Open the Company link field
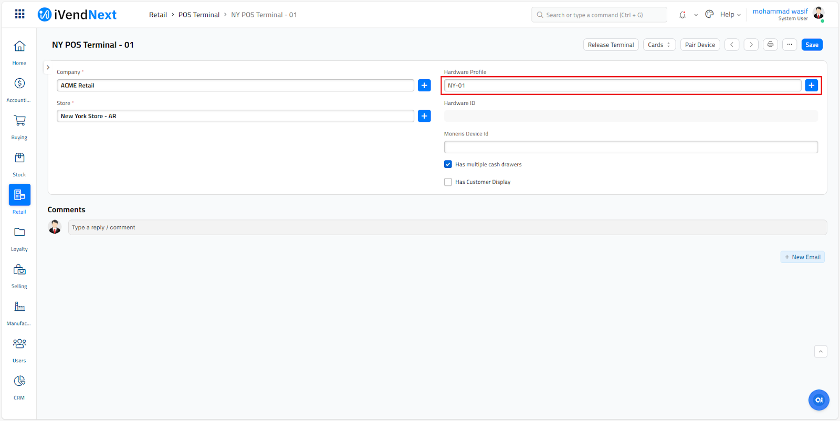This screenshot has width=840, height=421. [235, 86]
